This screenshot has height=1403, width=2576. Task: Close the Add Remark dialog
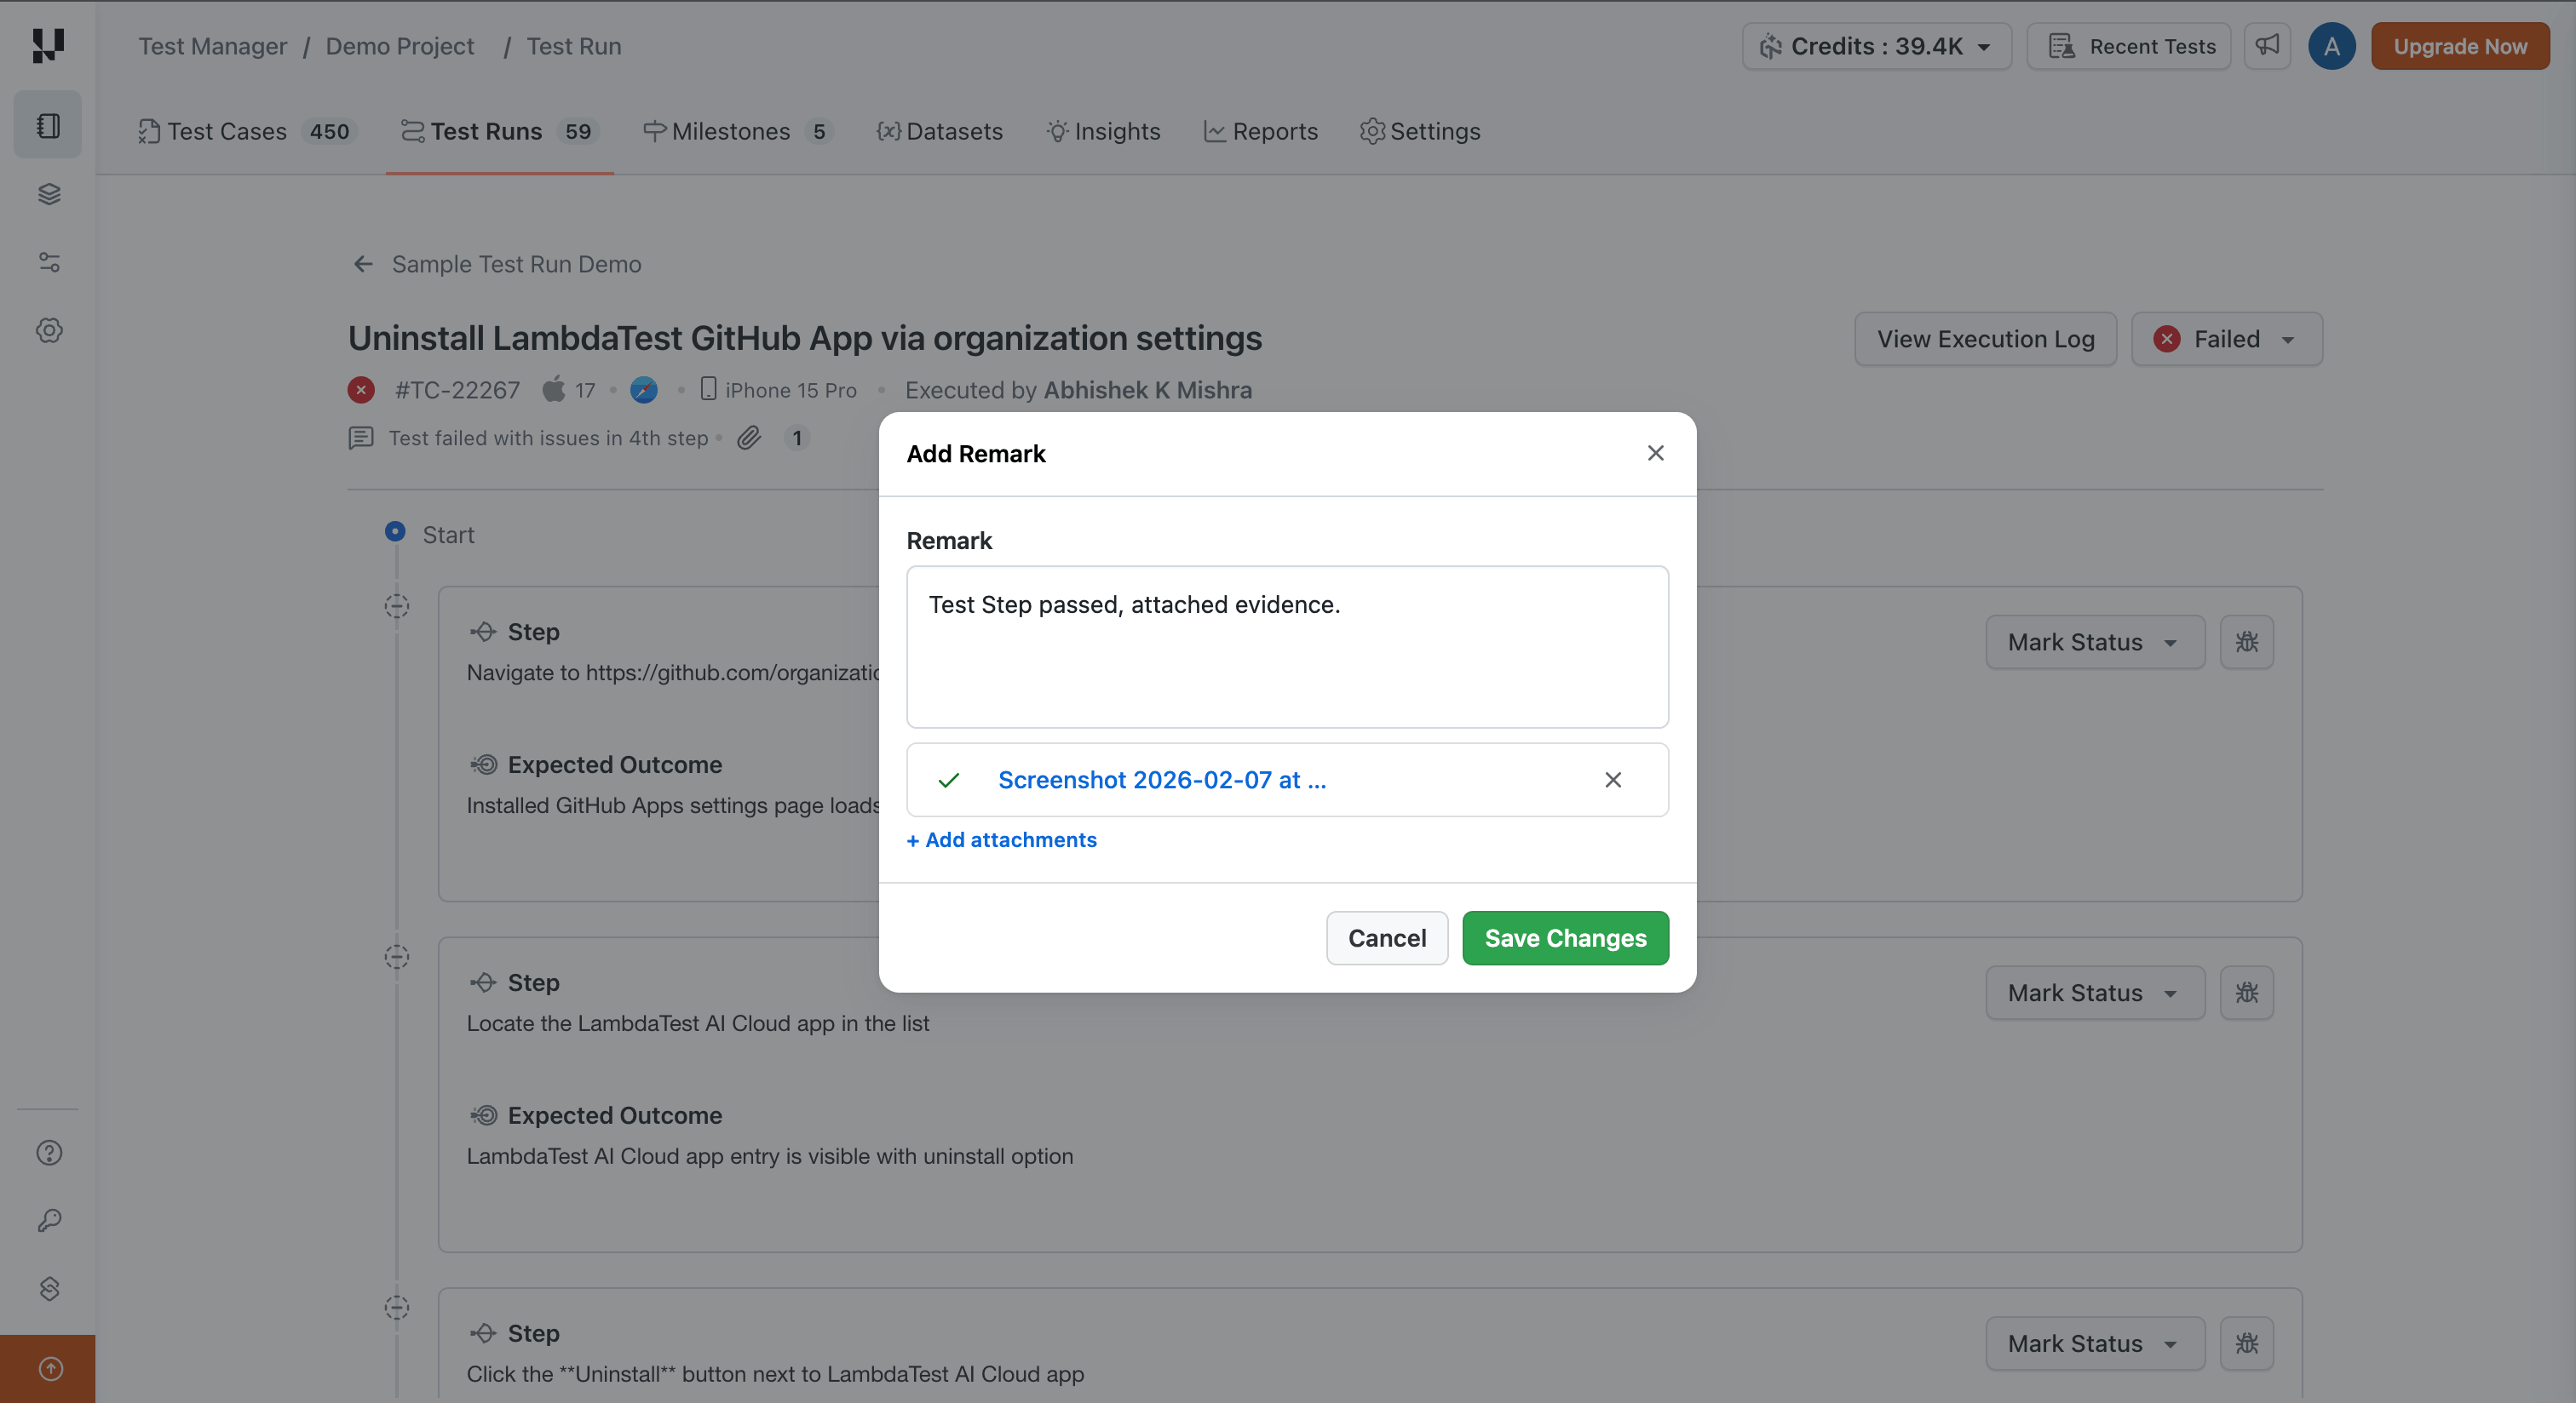click(x=1655, y=454)
